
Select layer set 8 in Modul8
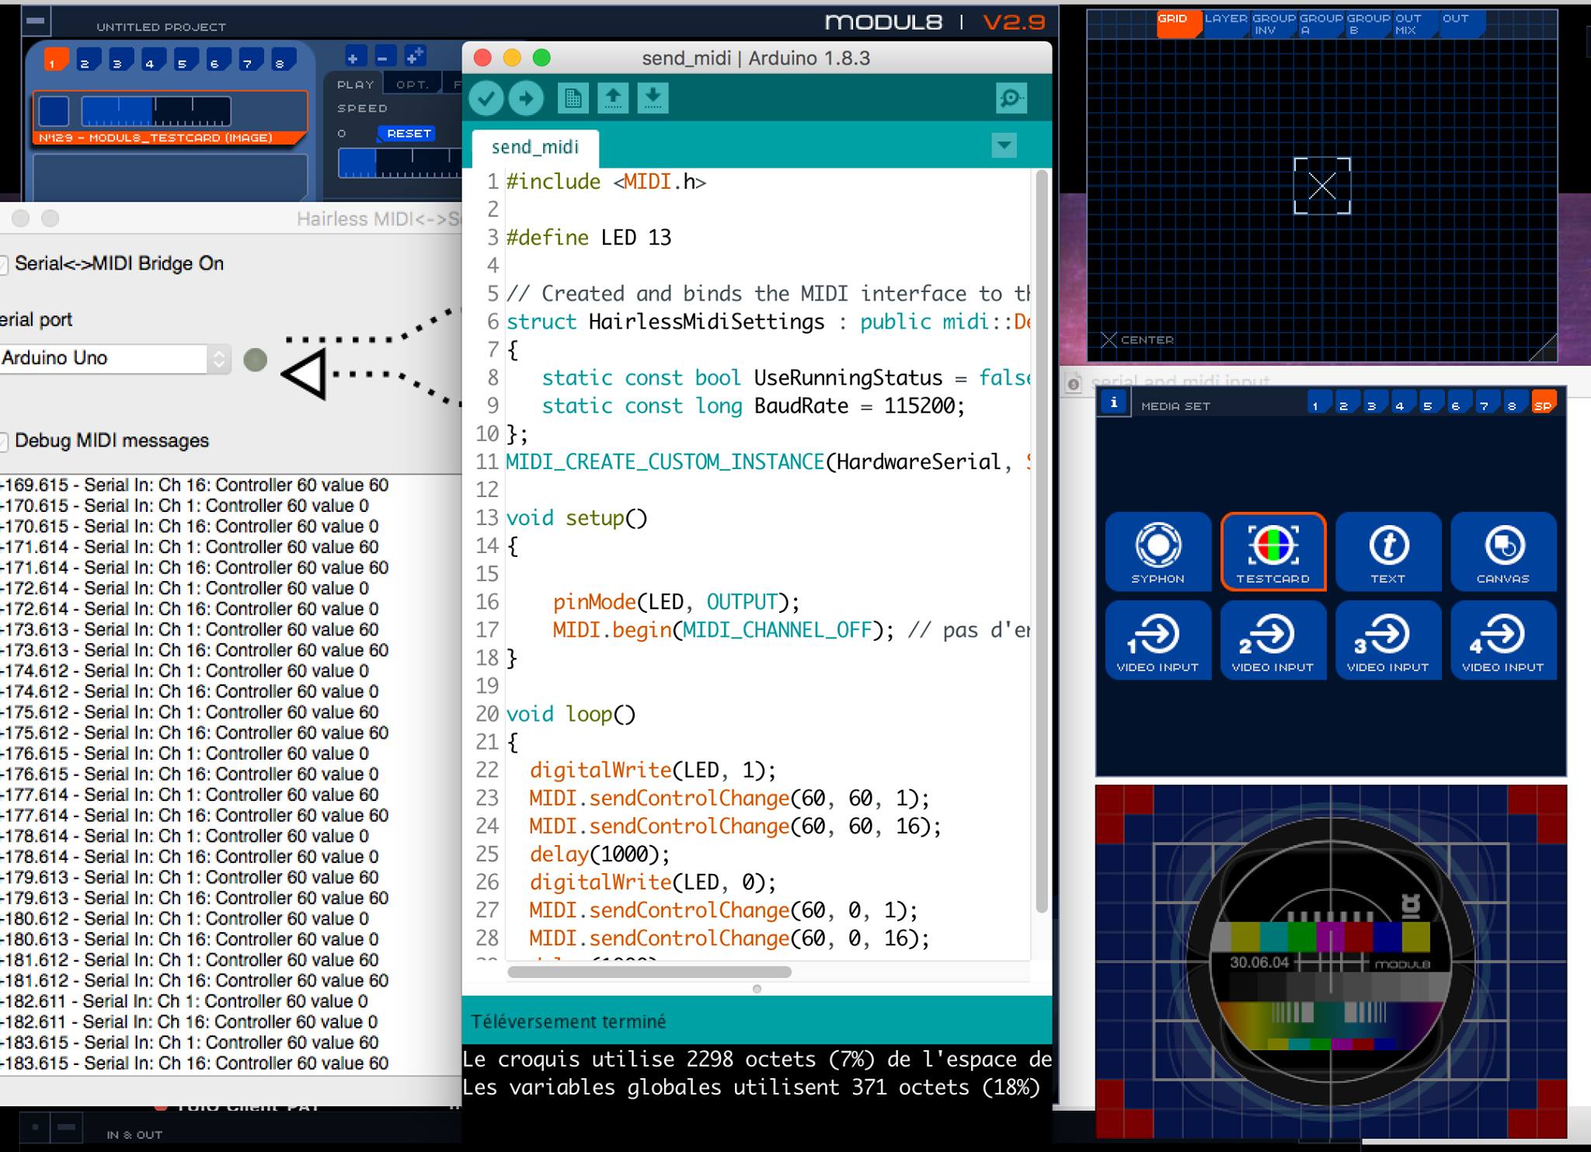[x=283, y=61]
